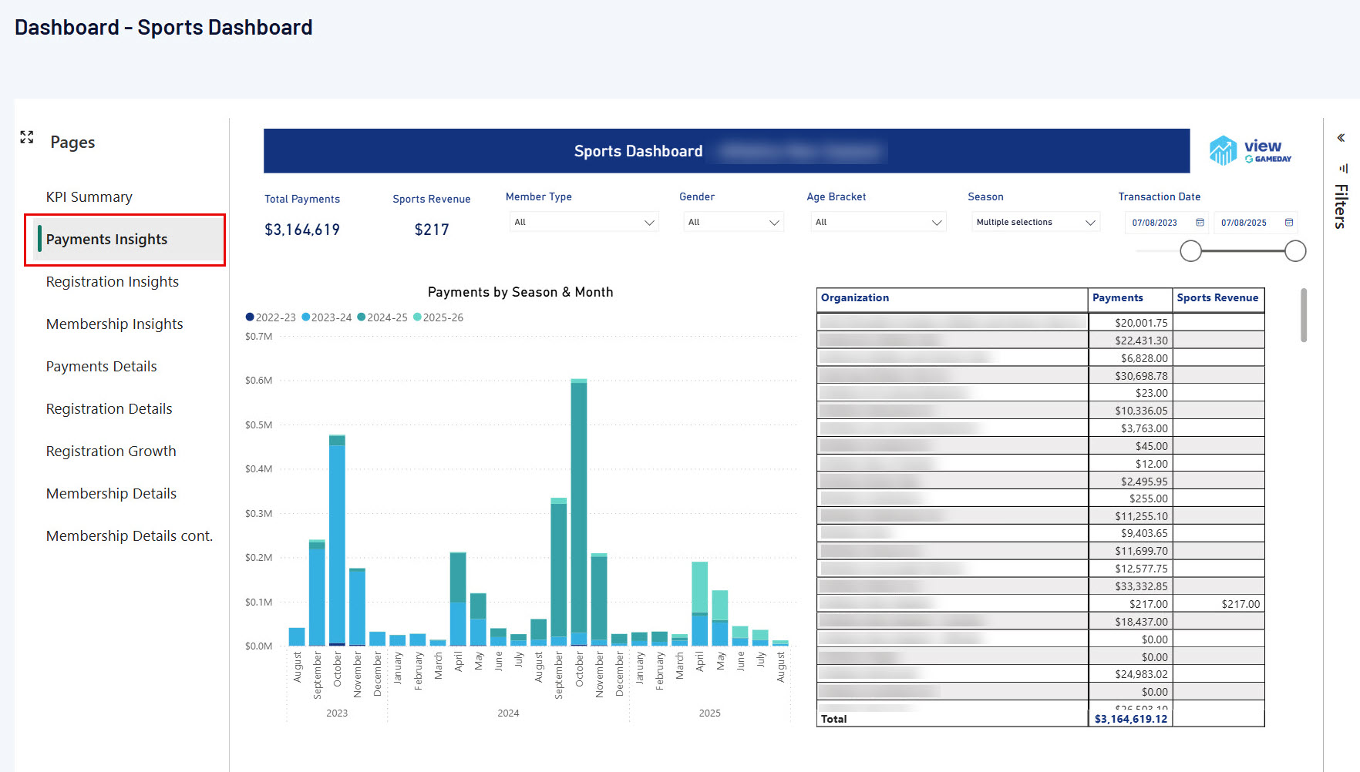1360x772 pixels.
Task: Click the organization table vertical scrollbar
Action: (1304, 315)
